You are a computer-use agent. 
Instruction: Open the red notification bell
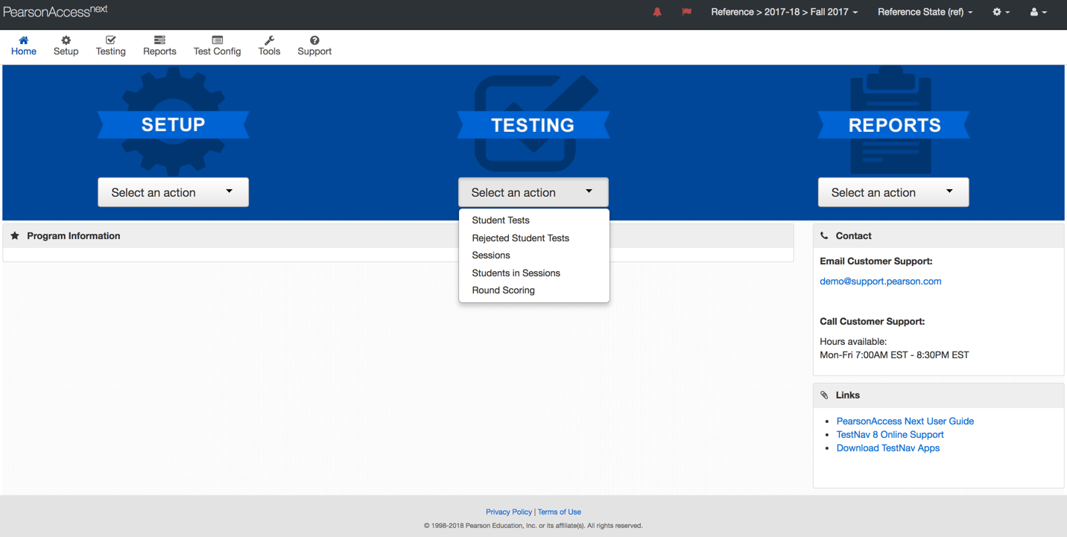point(657,12)
